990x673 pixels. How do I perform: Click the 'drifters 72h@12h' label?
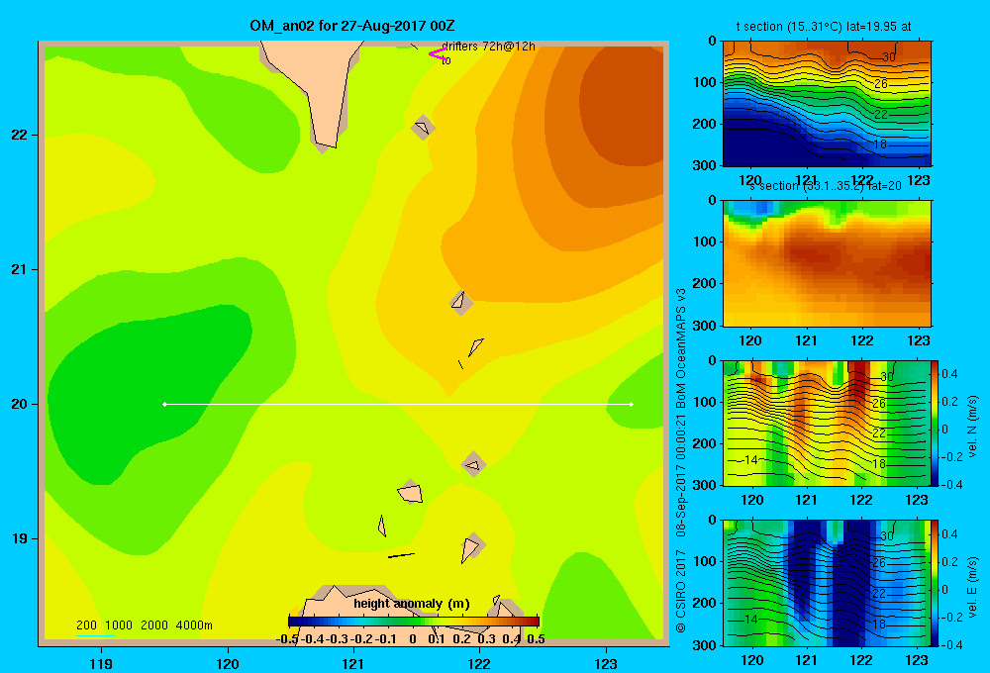click(x=488, y=47)
